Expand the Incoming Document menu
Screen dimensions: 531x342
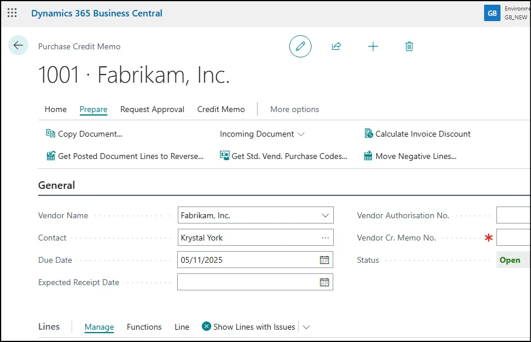(301, 134)
